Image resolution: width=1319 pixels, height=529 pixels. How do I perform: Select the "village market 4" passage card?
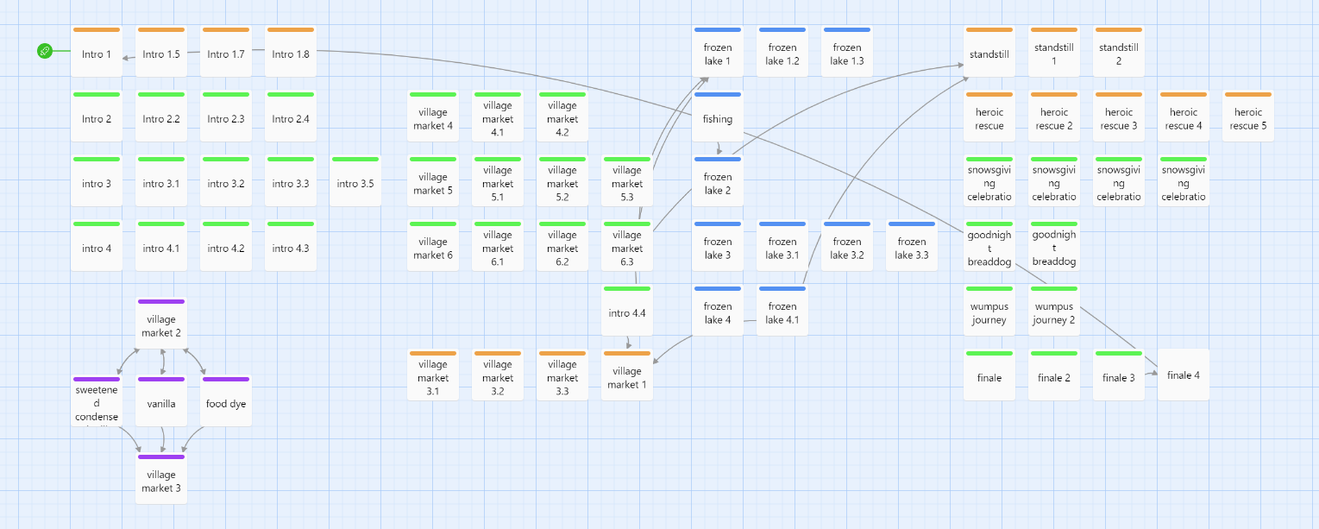click(433, 117)
